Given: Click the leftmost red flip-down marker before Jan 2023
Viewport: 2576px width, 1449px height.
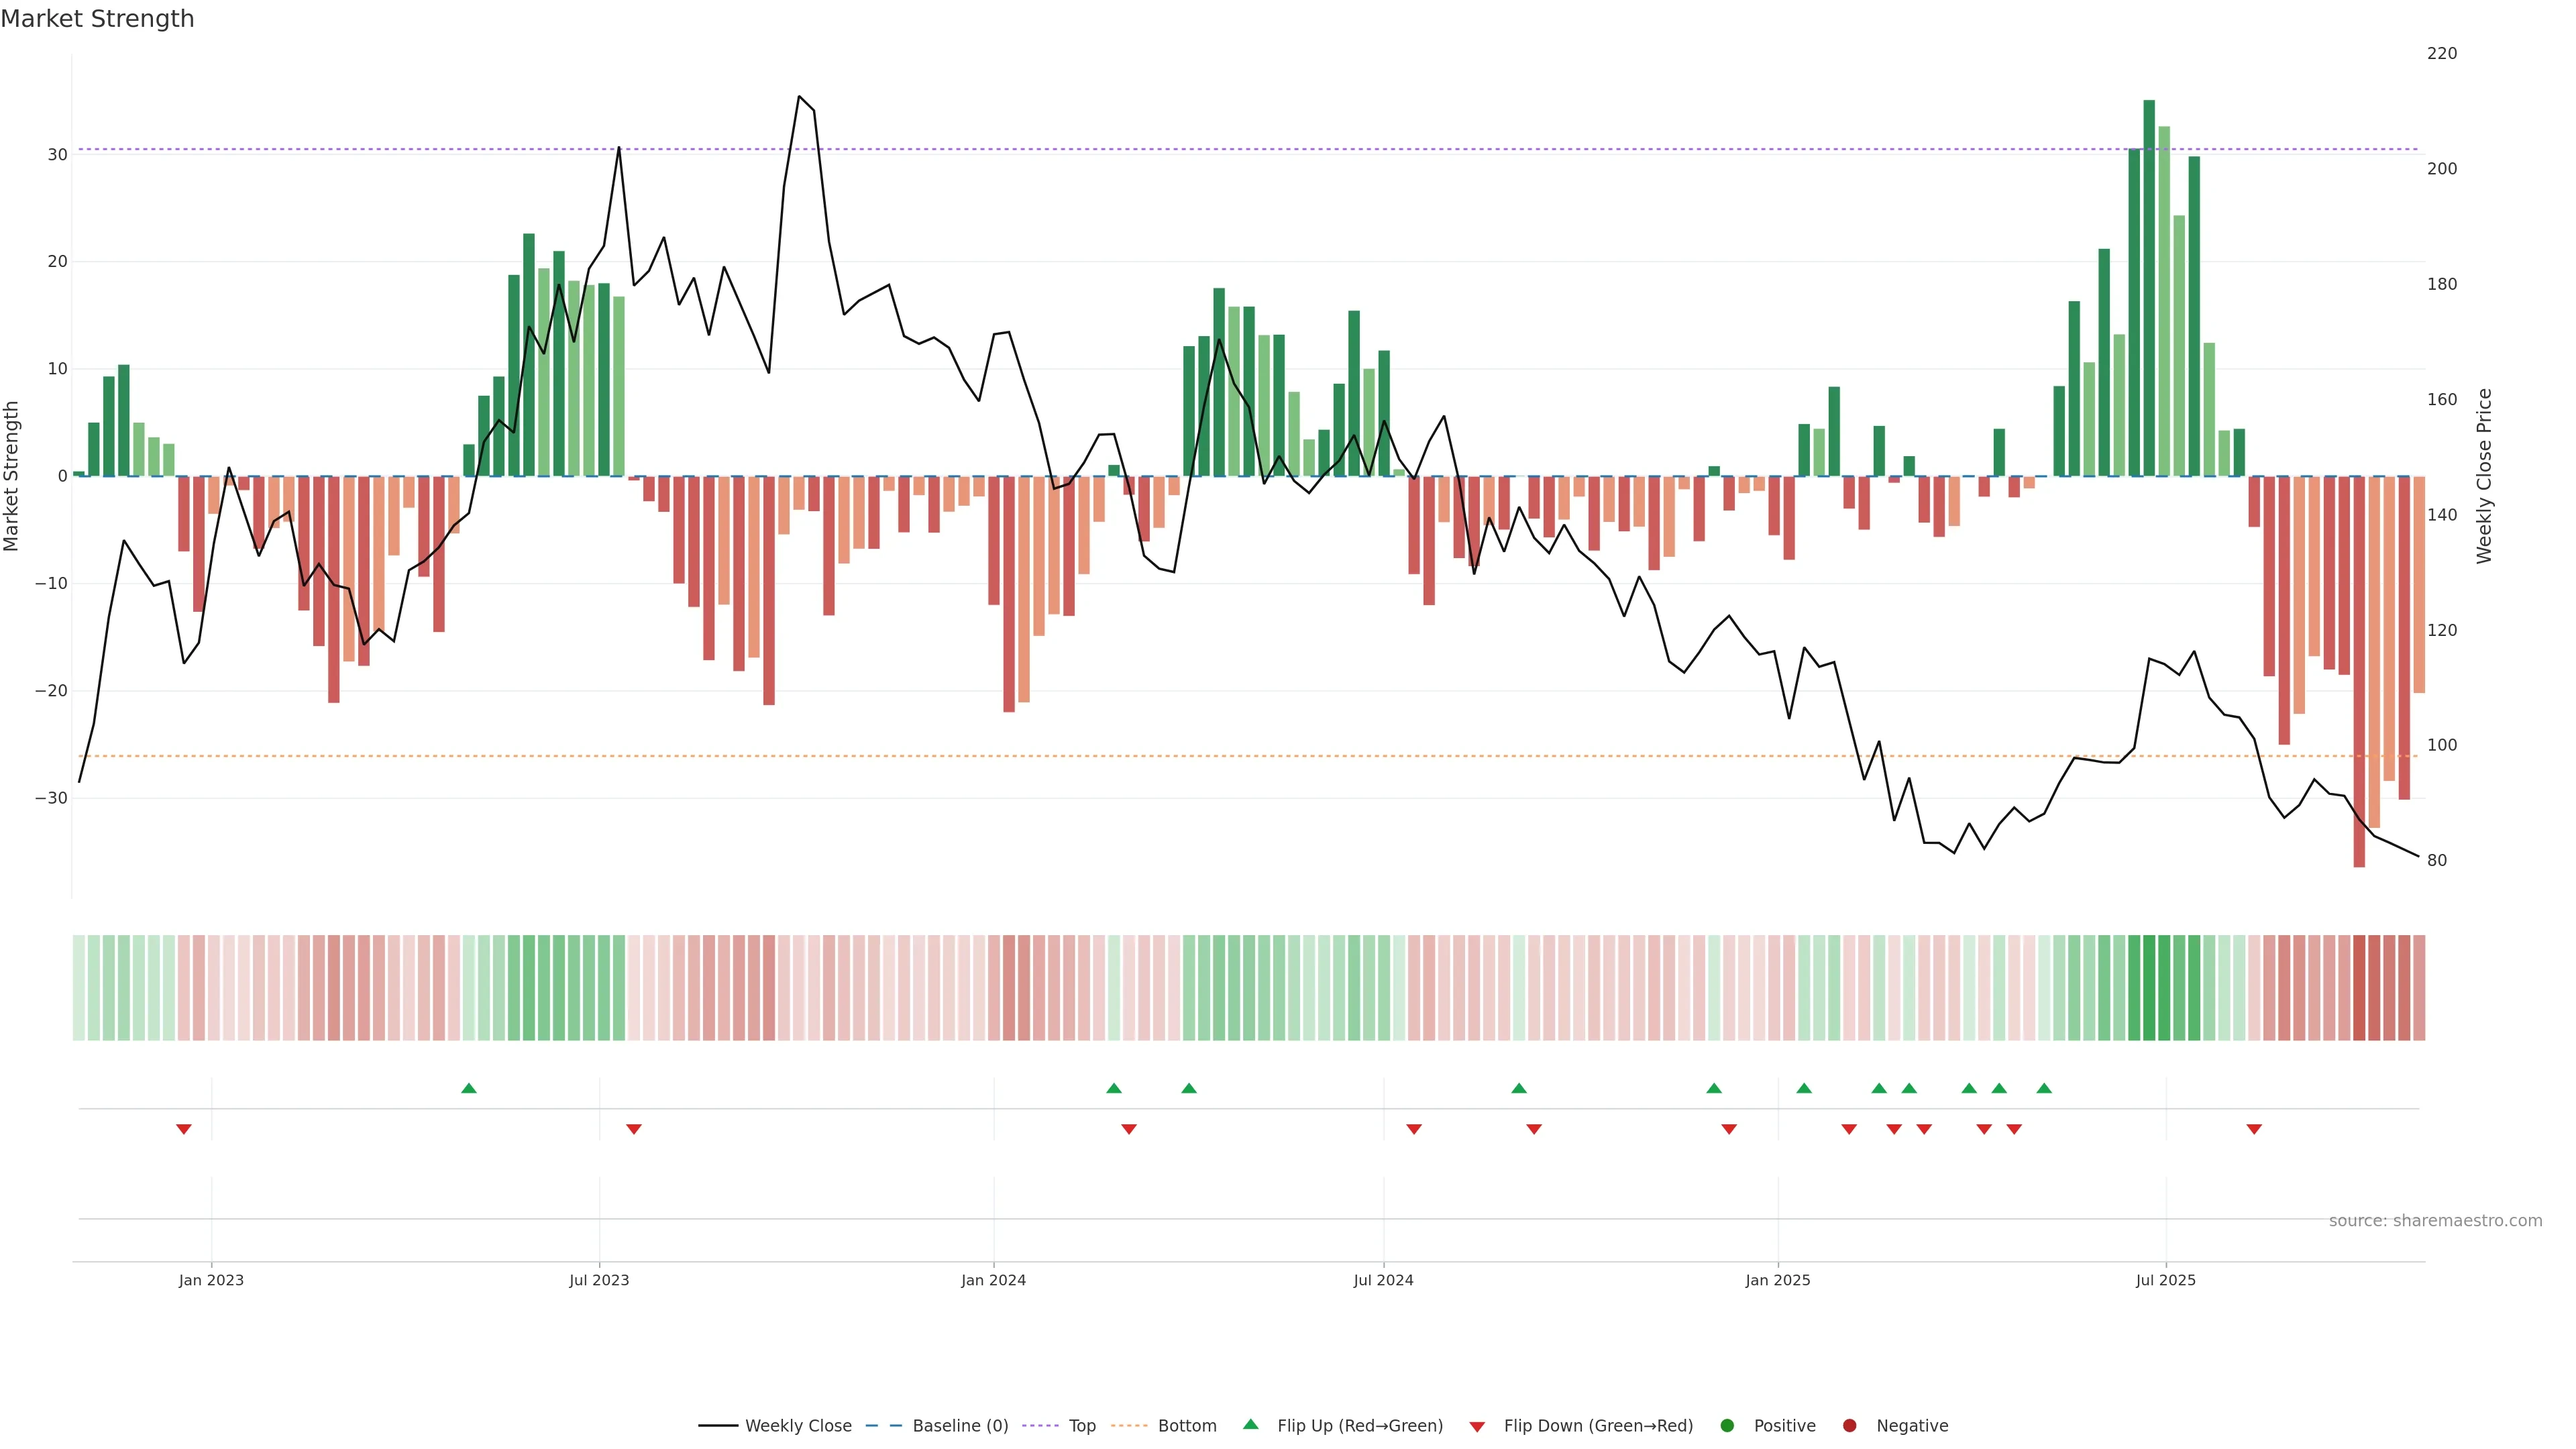Looking at the screenshot, I should pyautogui.click(x=184, y=1129).
